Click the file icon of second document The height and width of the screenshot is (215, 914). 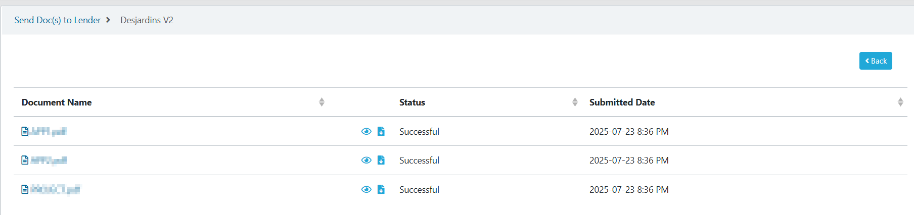click(x=25, y=160)
